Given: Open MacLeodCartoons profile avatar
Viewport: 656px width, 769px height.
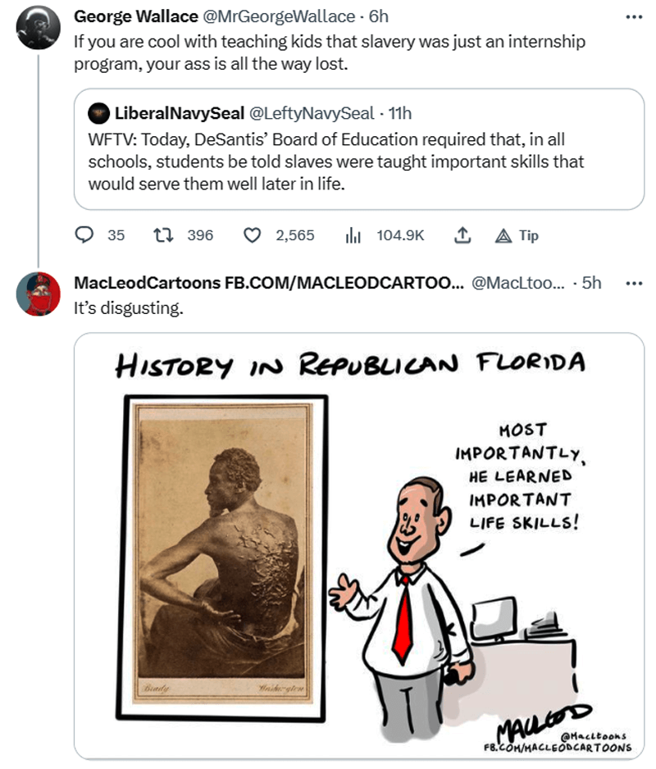Looking at the screenshot, I should coord(39,293).
